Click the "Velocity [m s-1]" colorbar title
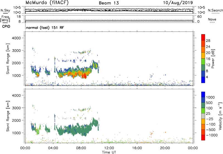This screenshot has height=154, width=223. tap(220, 116)
